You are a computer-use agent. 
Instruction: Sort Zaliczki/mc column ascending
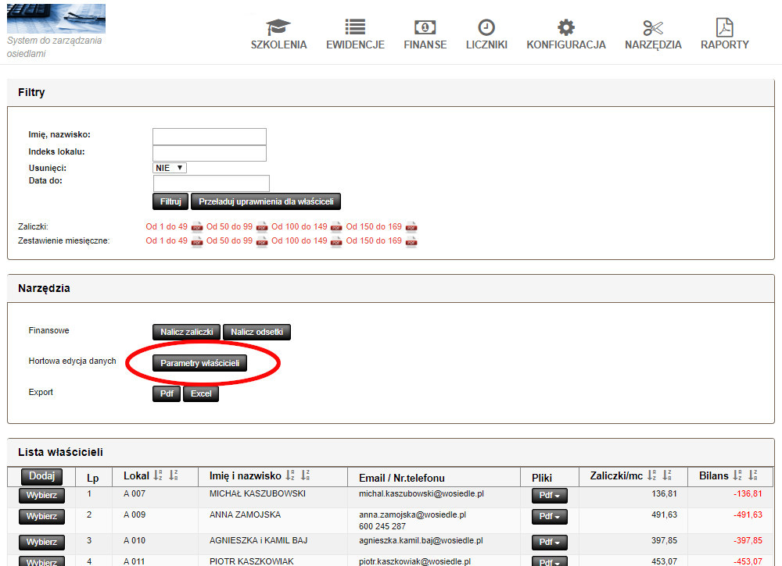(x=651, y=475)
